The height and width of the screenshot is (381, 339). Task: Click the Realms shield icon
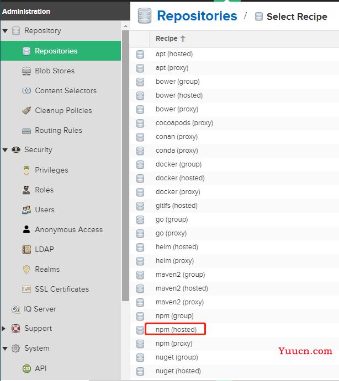point(27,270)
